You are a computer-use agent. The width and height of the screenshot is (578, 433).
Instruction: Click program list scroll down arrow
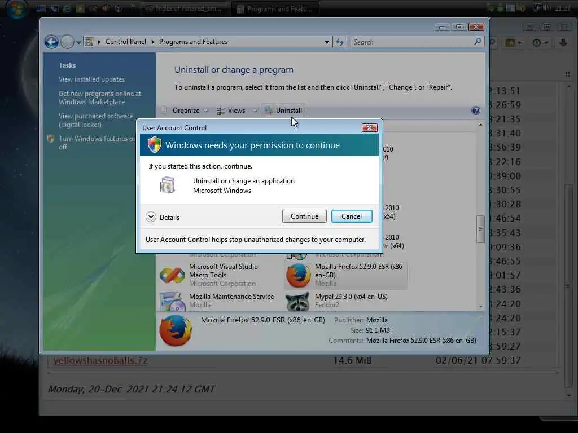coord(480,306)
